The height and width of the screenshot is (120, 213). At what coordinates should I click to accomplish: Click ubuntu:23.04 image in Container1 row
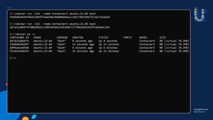tap(43, 51)
